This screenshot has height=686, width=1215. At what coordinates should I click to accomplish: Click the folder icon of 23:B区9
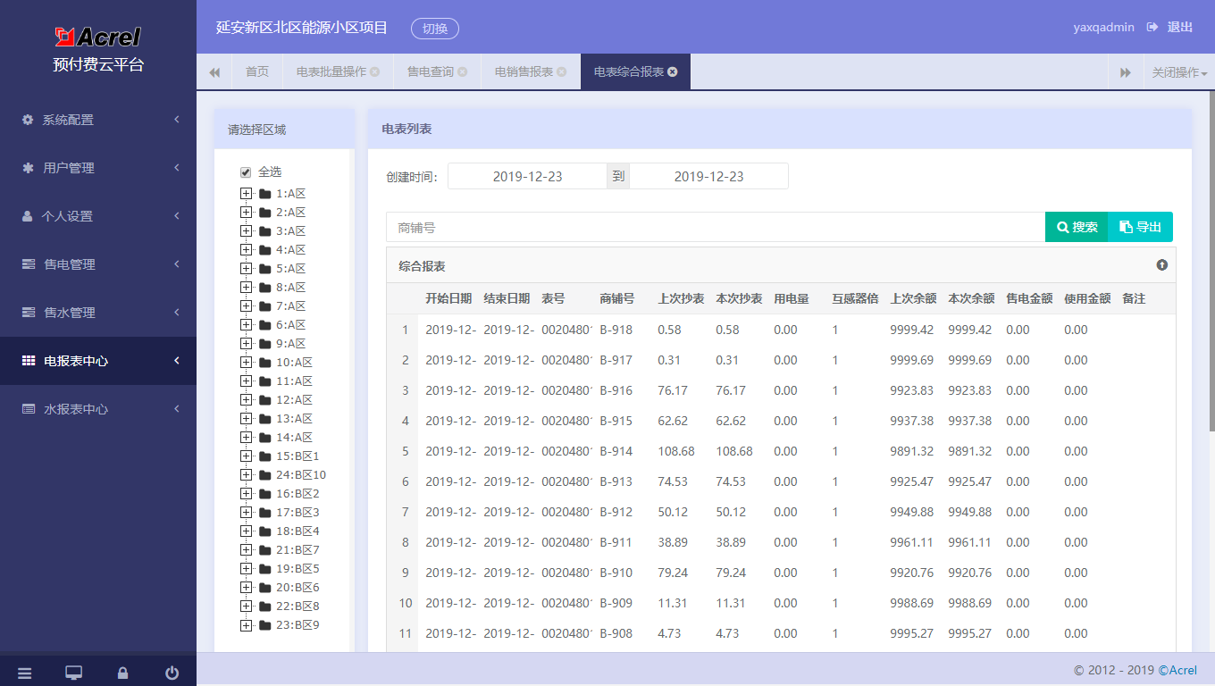(265, 625)
